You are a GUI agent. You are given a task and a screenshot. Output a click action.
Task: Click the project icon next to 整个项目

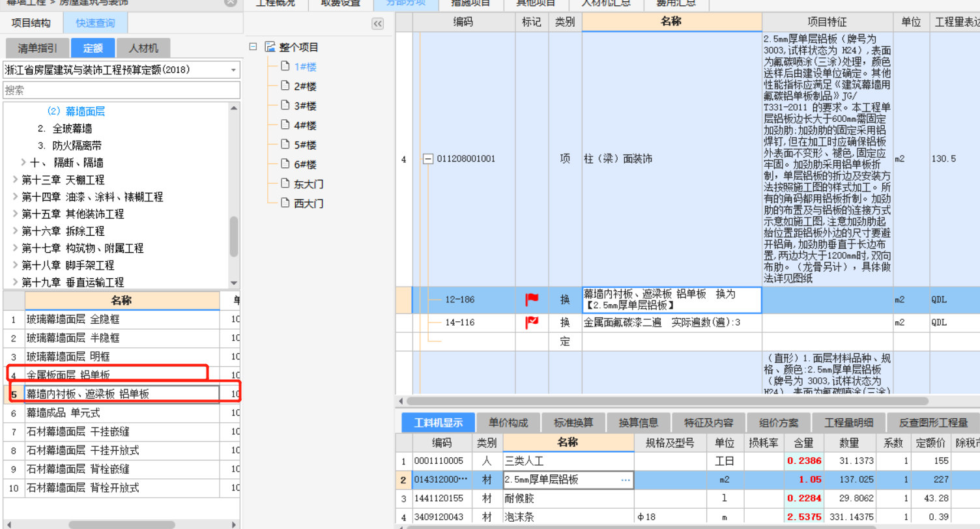pyautogui.click(x=270, y=47)
